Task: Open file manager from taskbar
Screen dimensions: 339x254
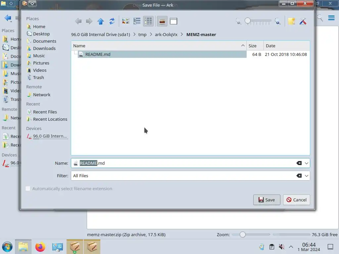Action: (23, 247)
